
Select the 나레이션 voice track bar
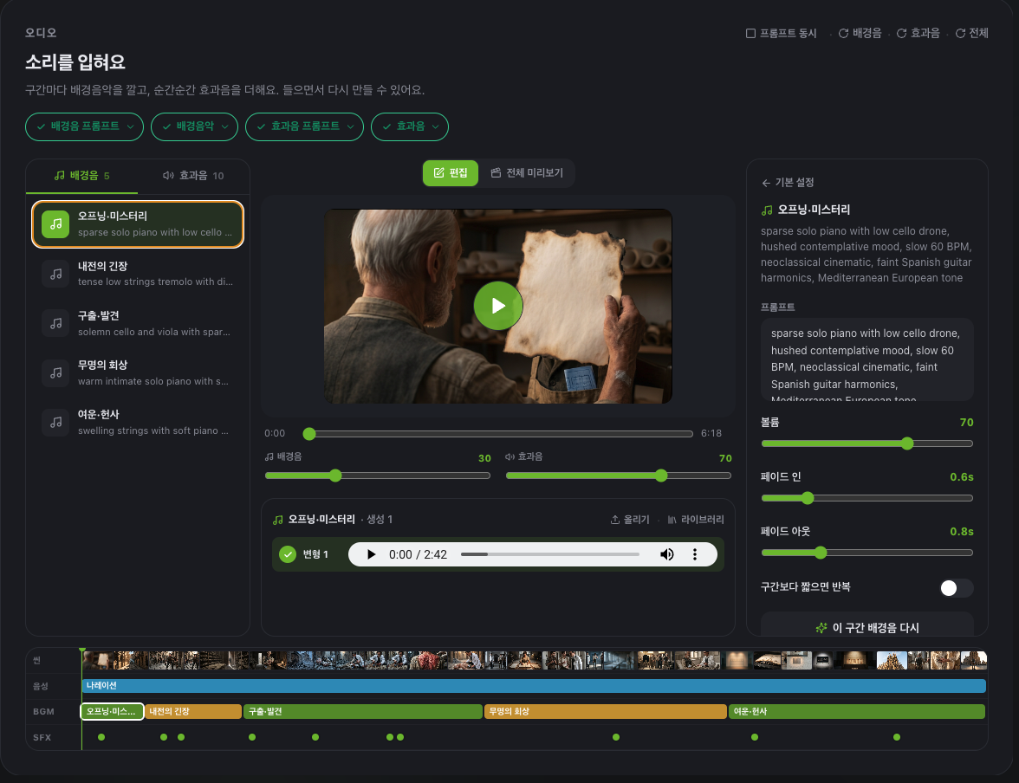point(534,685)
